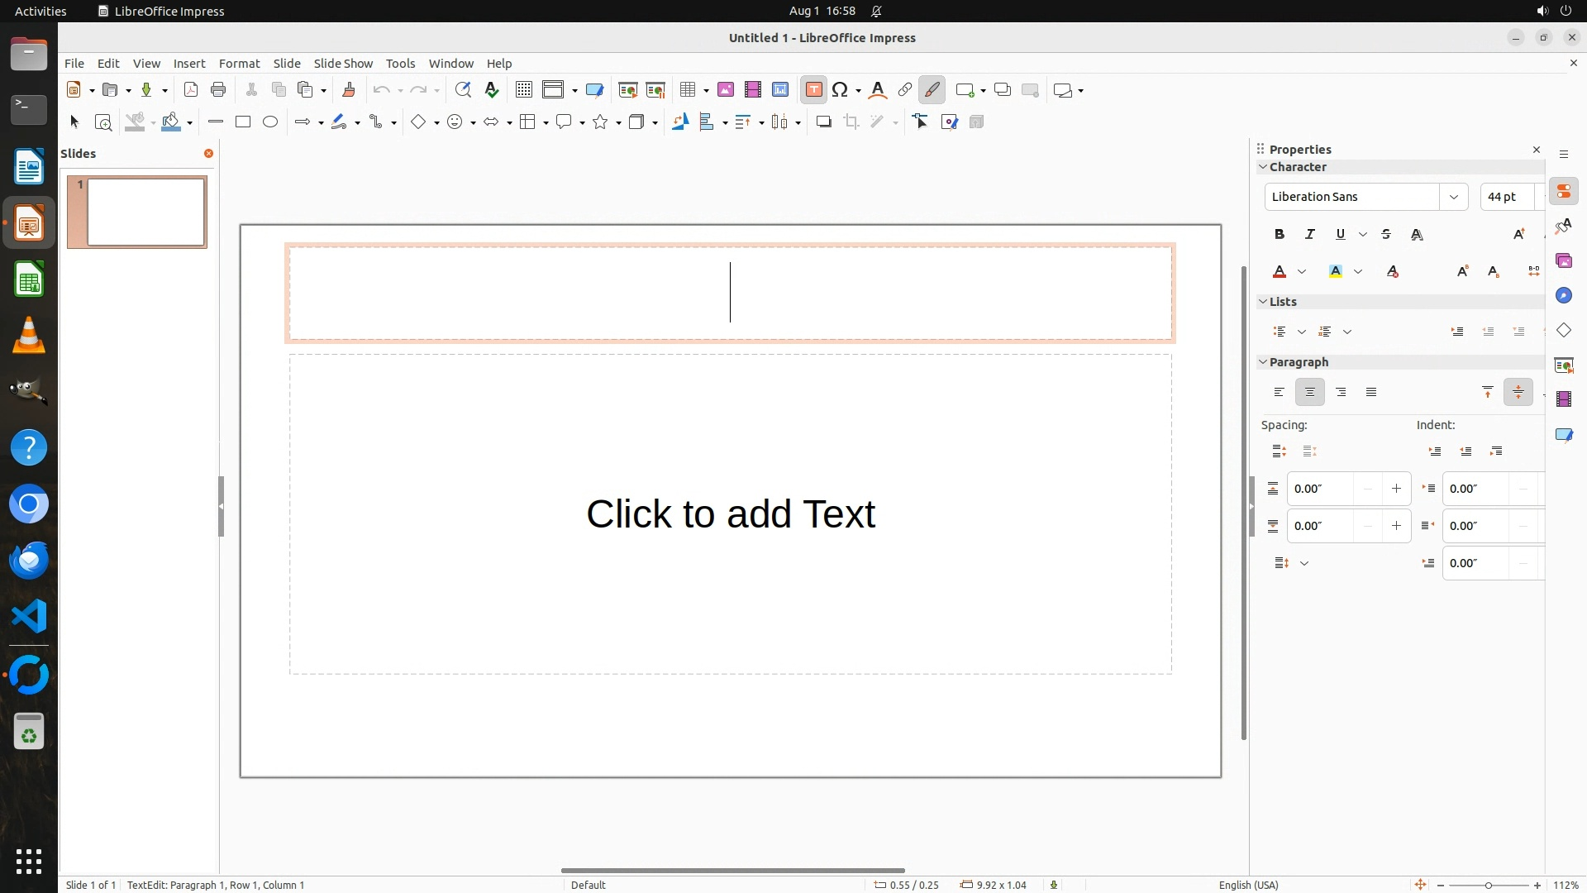The image size is (1587, 893).
Task: Collapse the Lists section expander
Action: pos(1263,302)
